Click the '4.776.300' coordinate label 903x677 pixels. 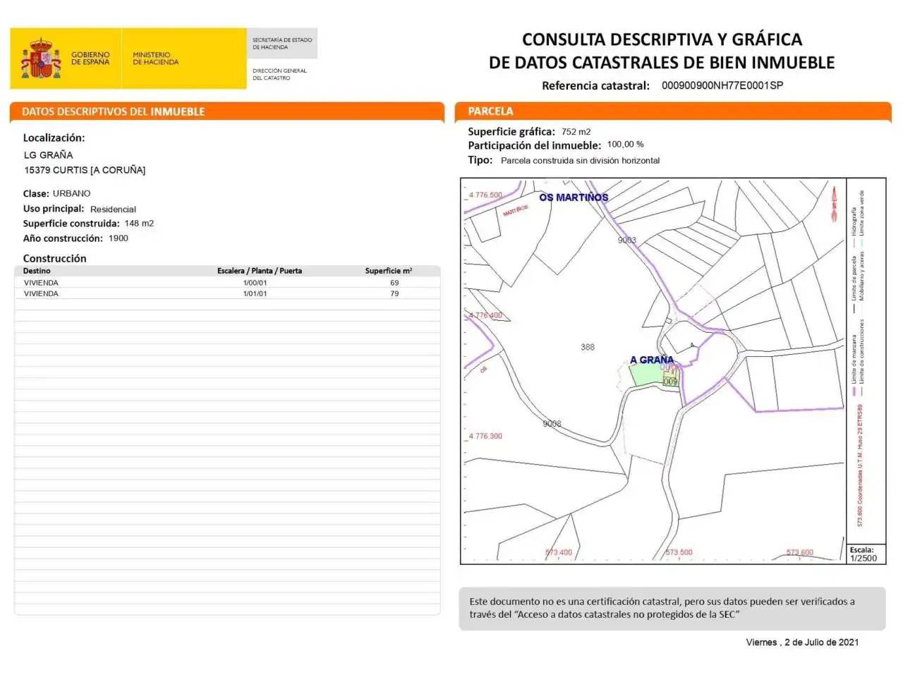(x=486, y=436)
